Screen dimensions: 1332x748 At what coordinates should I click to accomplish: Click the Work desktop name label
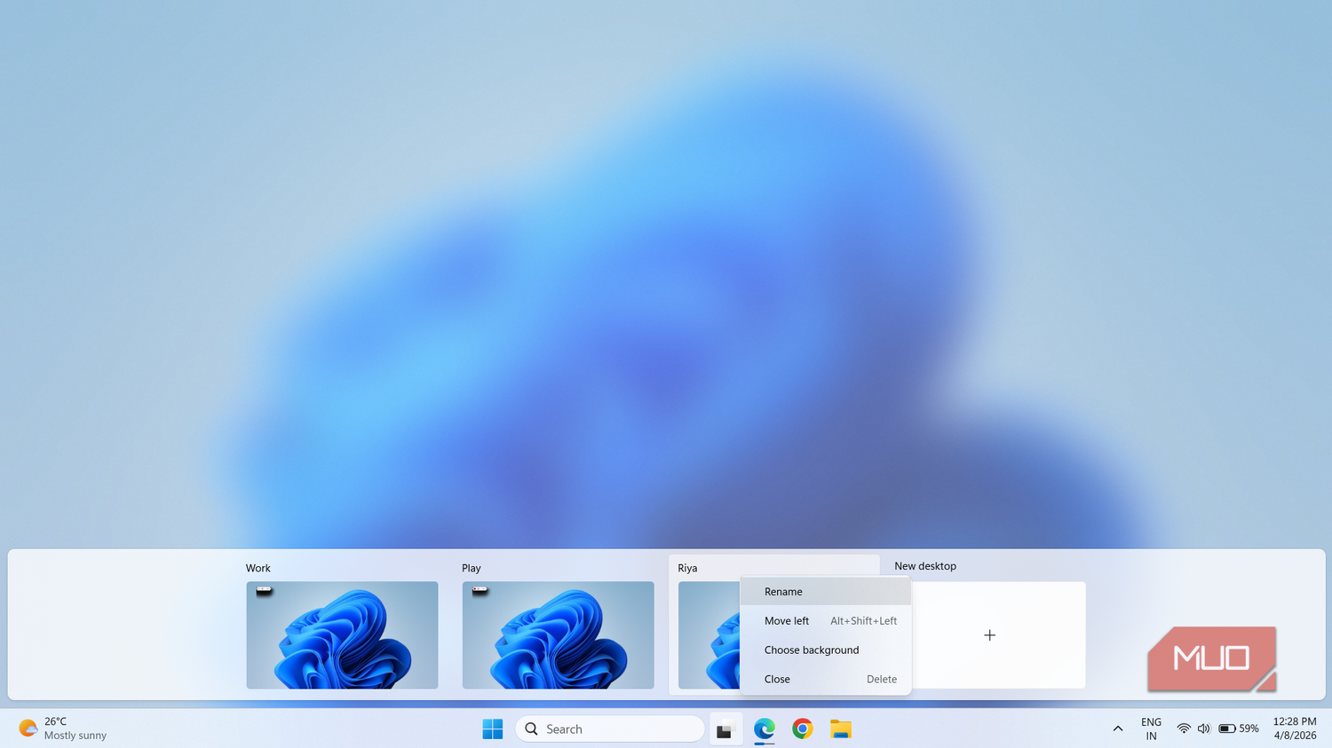(x=258, y=568)
